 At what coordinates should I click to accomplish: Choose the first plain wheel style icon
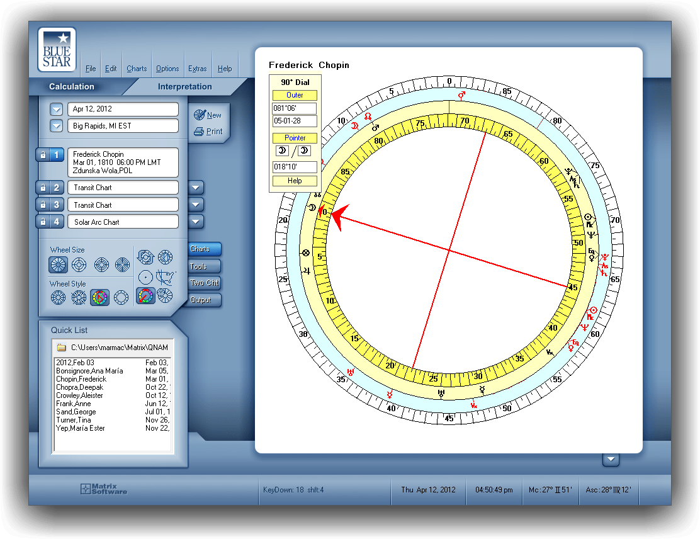click(58, 297)
